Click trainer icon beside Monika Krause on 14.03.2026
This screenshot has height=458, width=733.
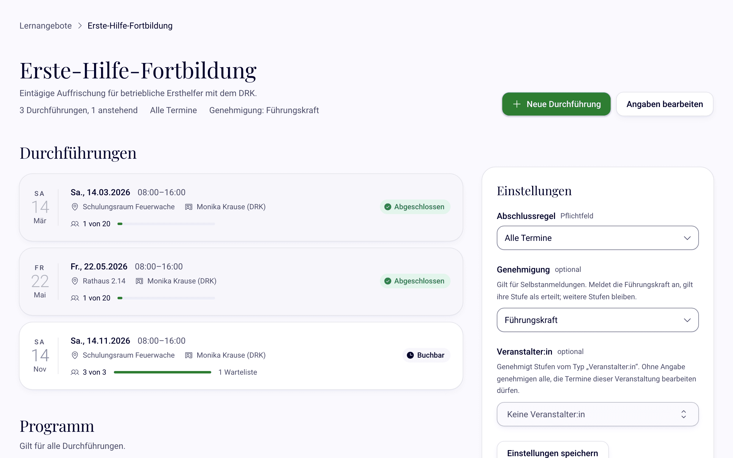point(189,207)
